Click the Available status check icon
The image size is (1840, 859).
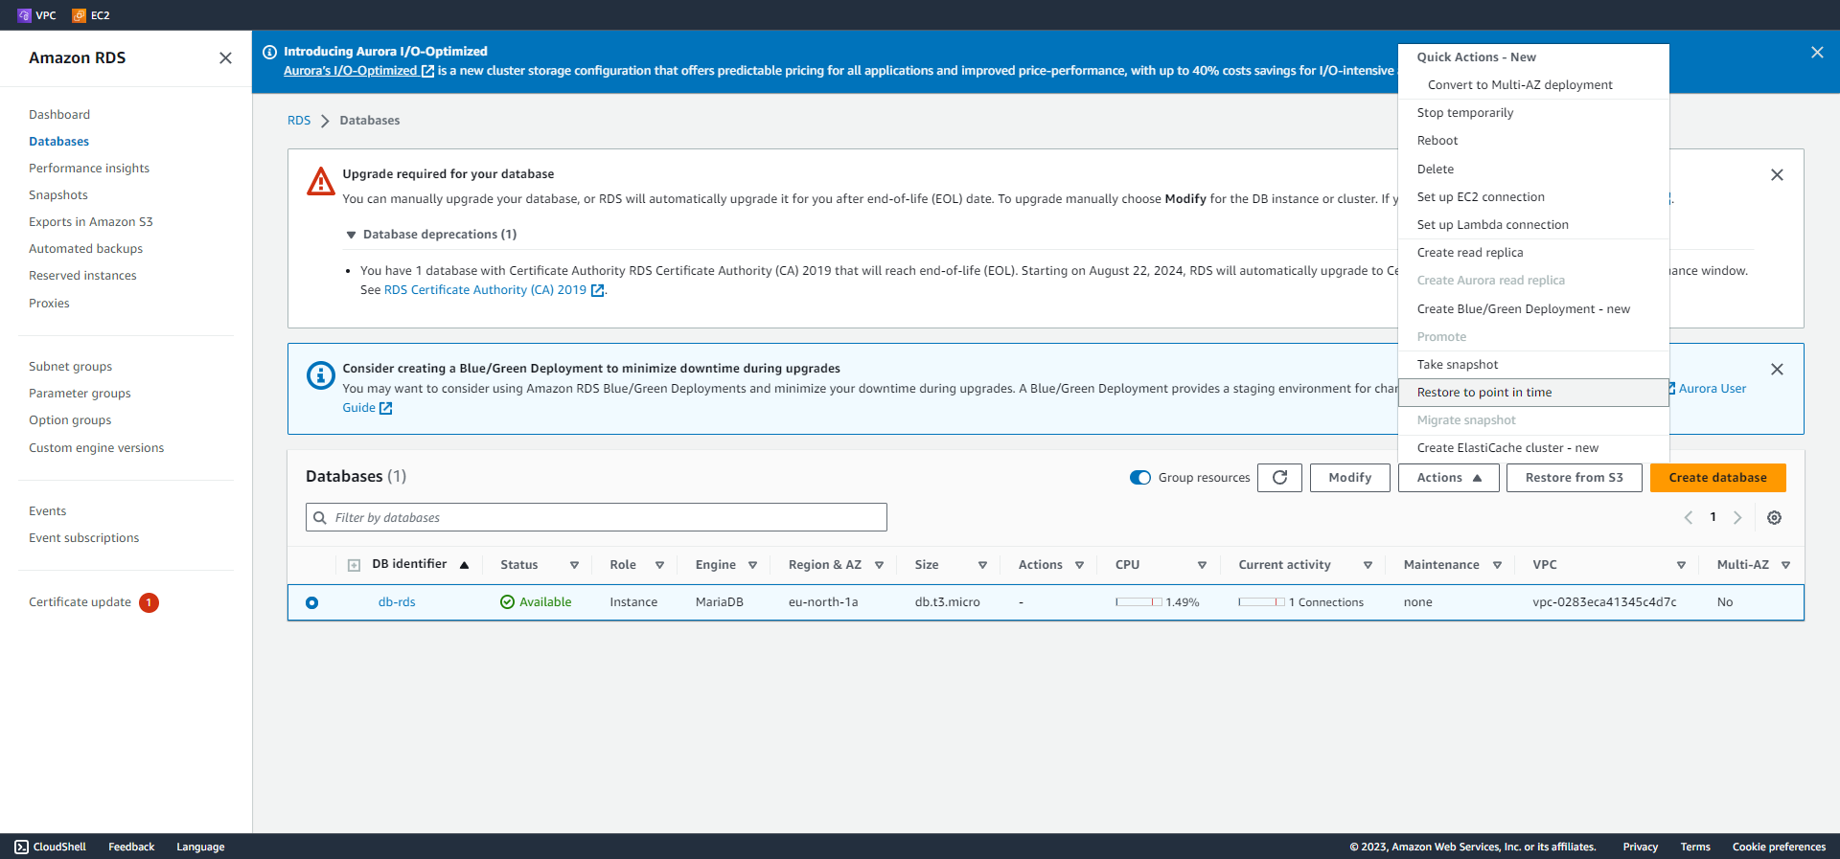point(507,602)
